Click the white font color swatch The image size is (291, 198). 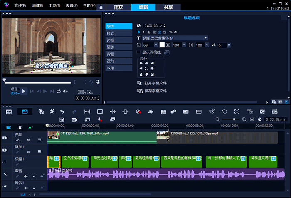click(162, 45)
